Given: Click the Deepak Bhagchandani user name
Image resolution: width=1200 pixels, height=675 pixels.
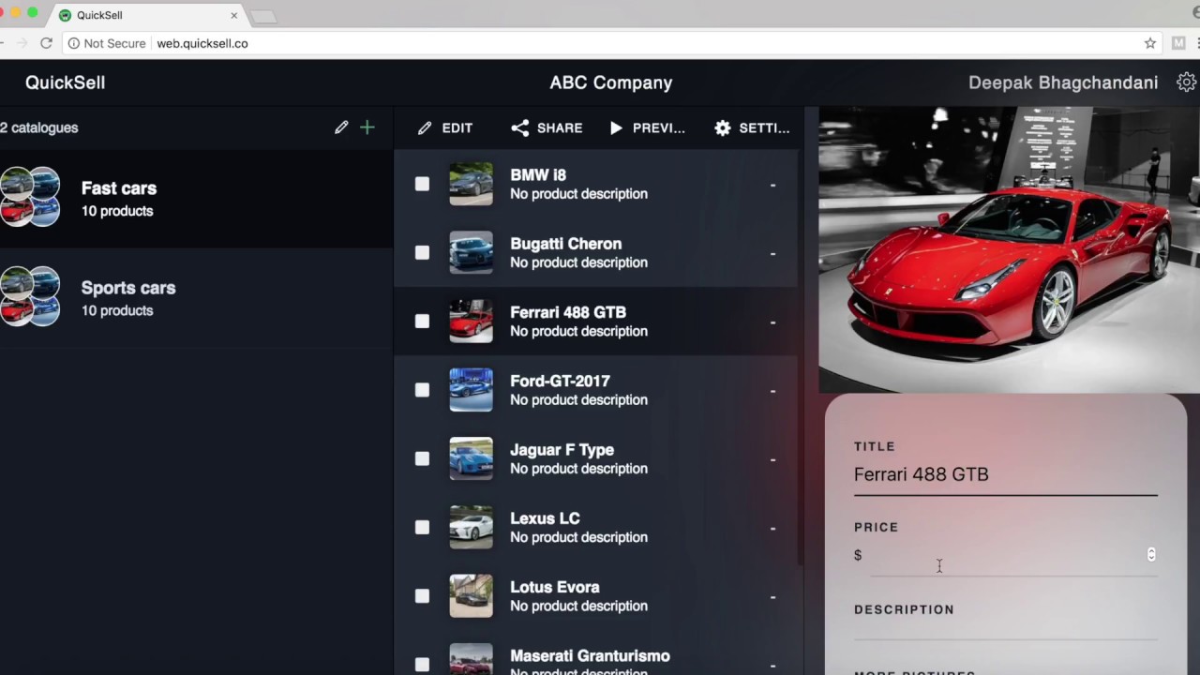Looking at the screenshot, I should [x=1063, y=82].
